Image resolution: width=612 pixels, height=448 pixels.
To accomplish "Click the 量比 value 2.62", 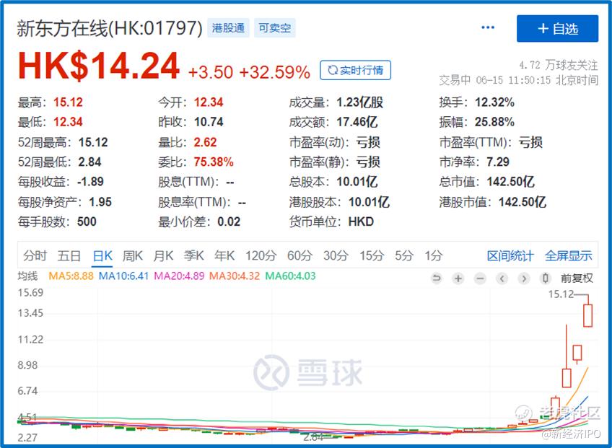I will (205, 142).
